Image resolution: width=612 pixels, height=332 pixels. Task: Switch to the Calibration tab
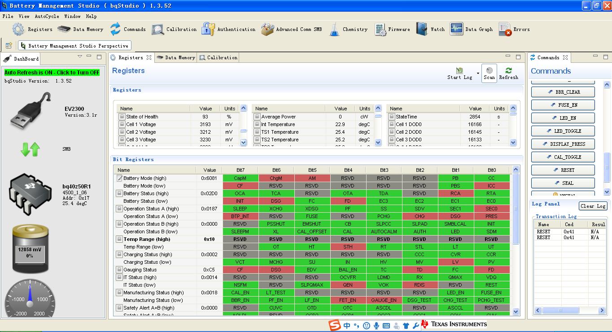click(x=218, y=57)
